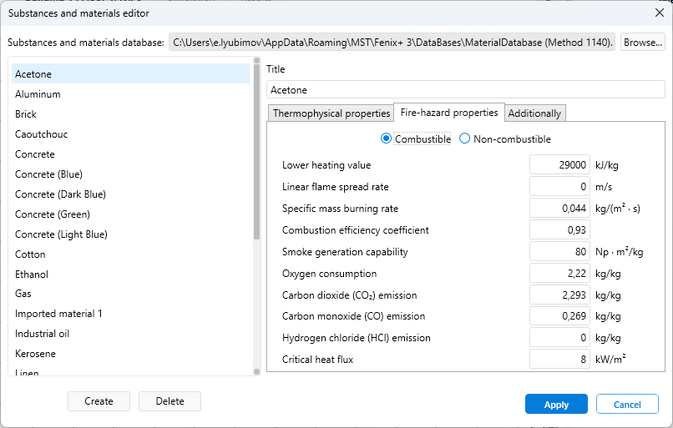The width and height of the screenshot is (673, 428).
Task: Select Industrial oil in the list
Action: click(x=130, y=334)
